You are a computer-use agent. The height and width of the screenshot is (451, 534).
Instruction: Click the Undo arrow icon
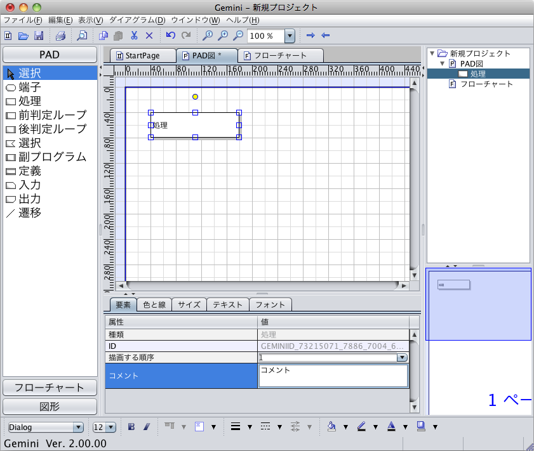tap(170, 35)
